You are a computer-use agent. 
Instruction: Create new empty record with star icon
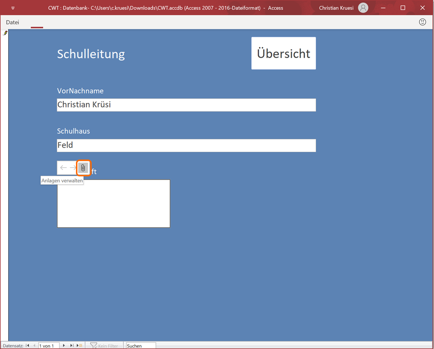coord(80,346)
